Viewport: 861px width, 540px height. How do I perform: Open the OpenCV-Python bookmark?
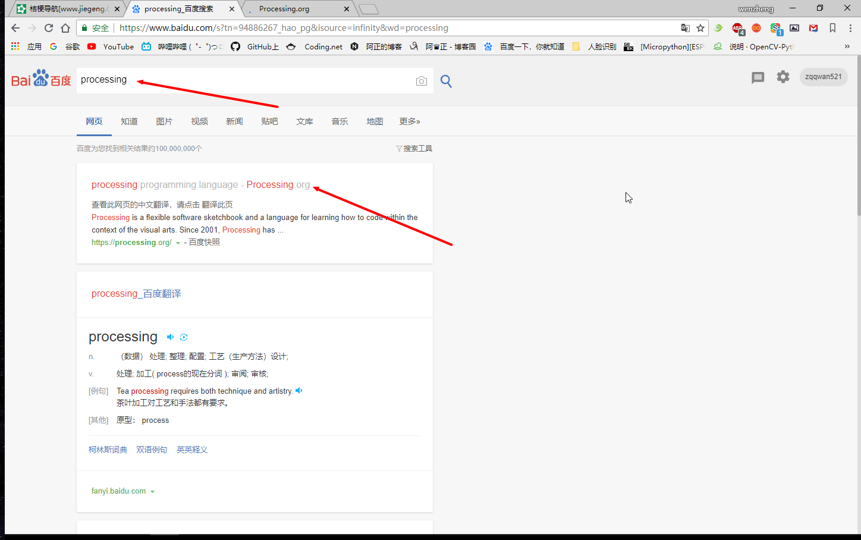pyautogui.click(x=753, y=46)
